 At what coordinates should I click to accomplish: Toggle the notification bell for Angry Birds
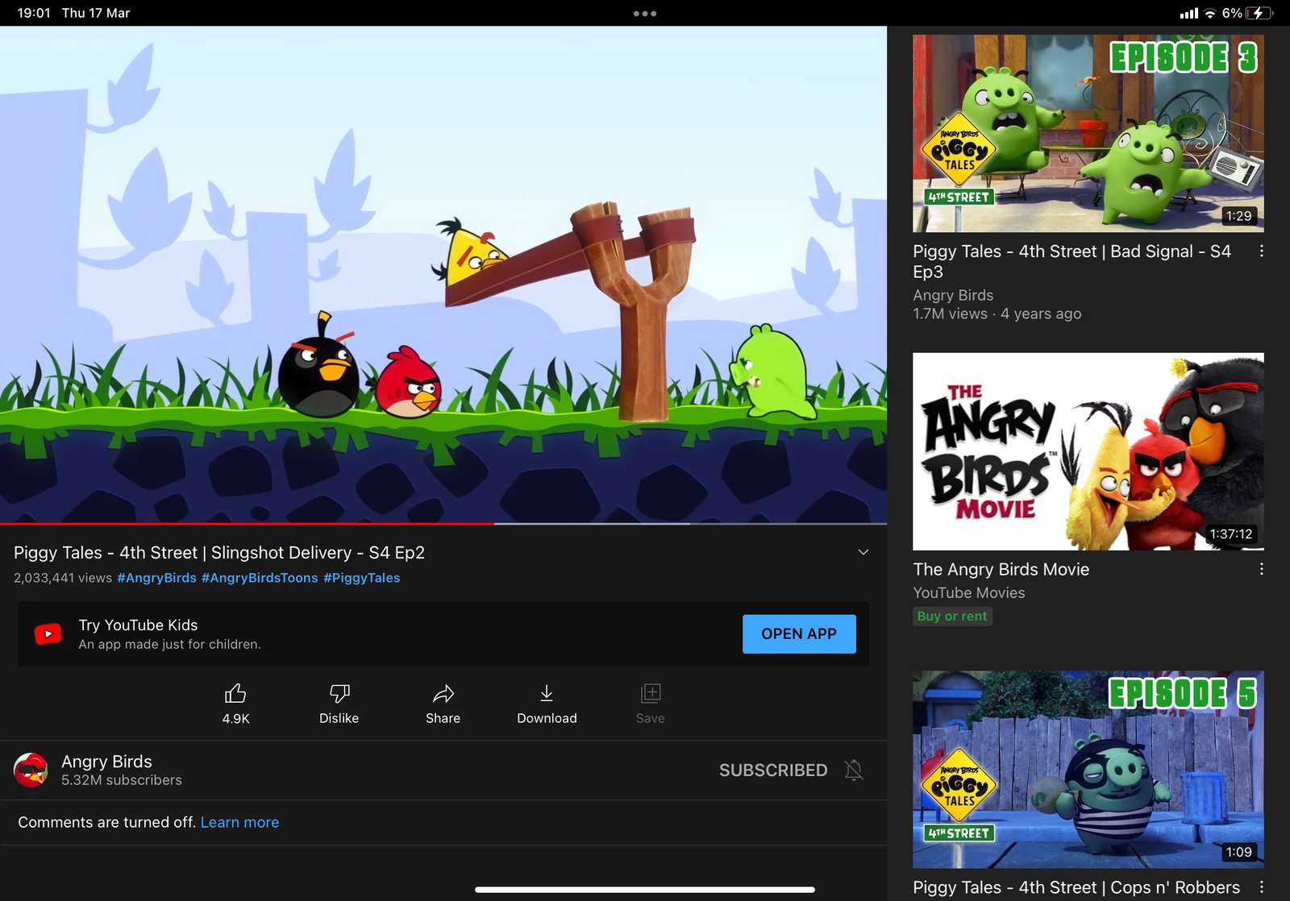click(x=854, y=770)
